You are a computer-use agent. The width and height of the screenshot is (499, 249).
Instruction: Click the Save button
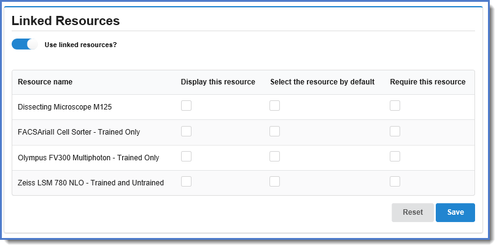tap(455, 212)
